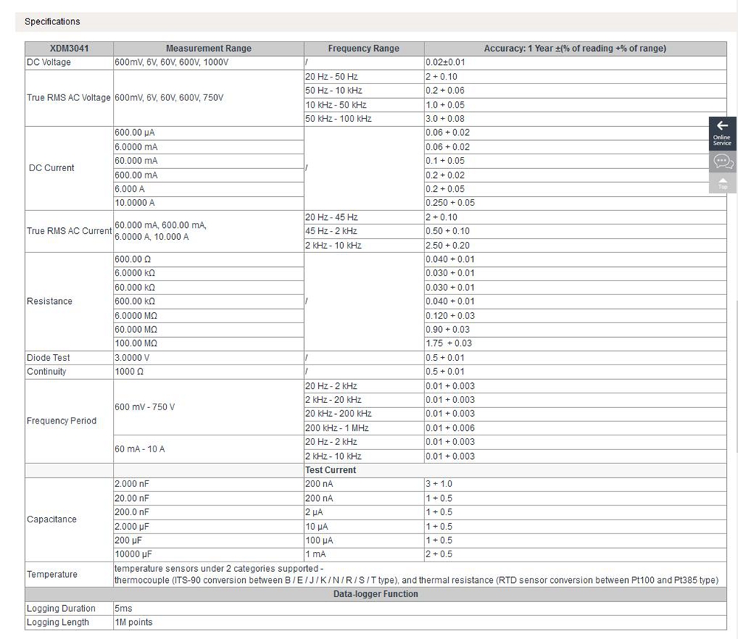738x639 pixels.
Task: Click the DC Current row label
Action: [52, 167]
